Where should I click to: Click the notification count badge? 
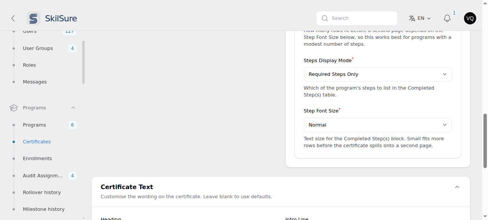click(x=454, y=13)
